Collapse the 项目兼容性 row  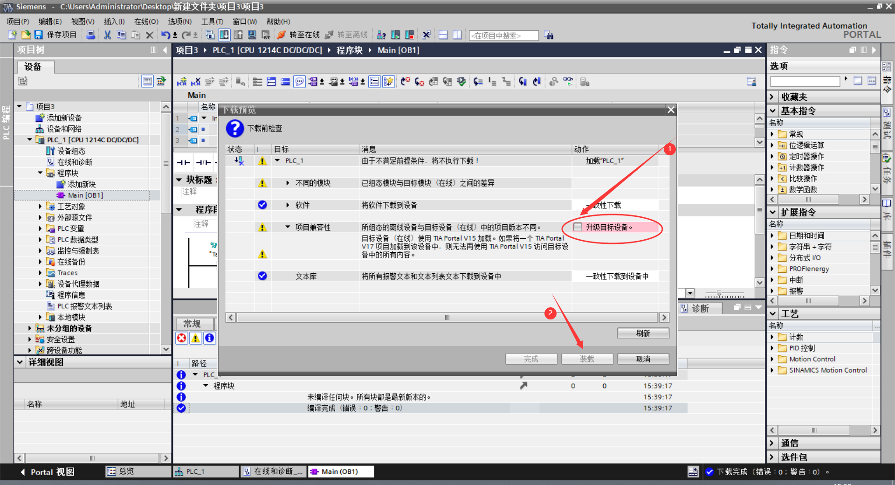pos(288,227)
